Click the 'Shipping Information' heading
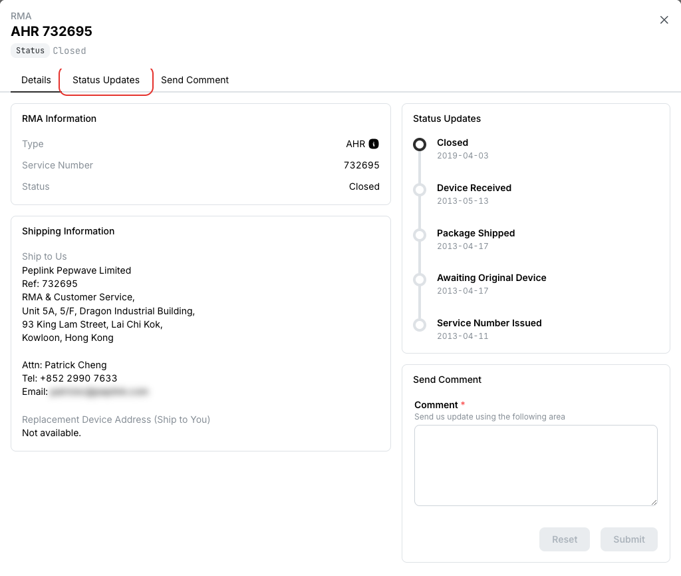681x576 pixels. 68,231
